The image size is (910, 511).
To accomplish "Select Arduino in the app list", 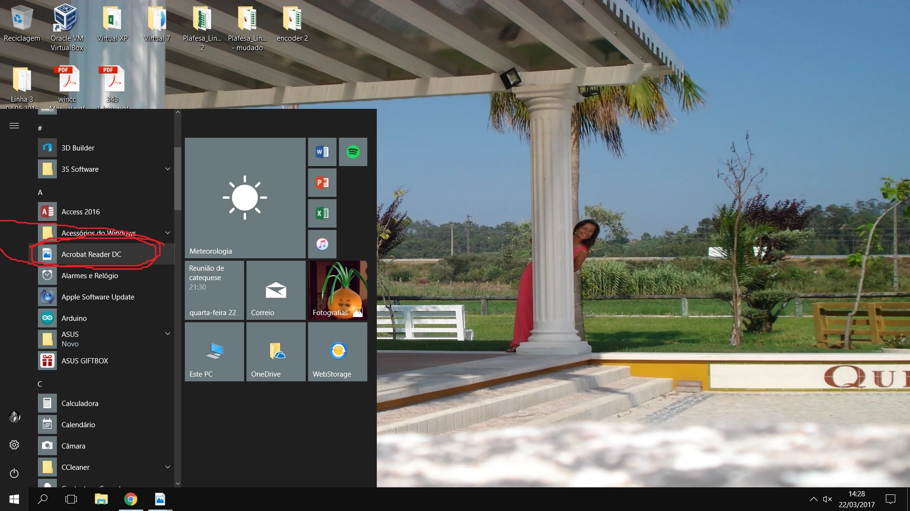I will tap(74, 318).
